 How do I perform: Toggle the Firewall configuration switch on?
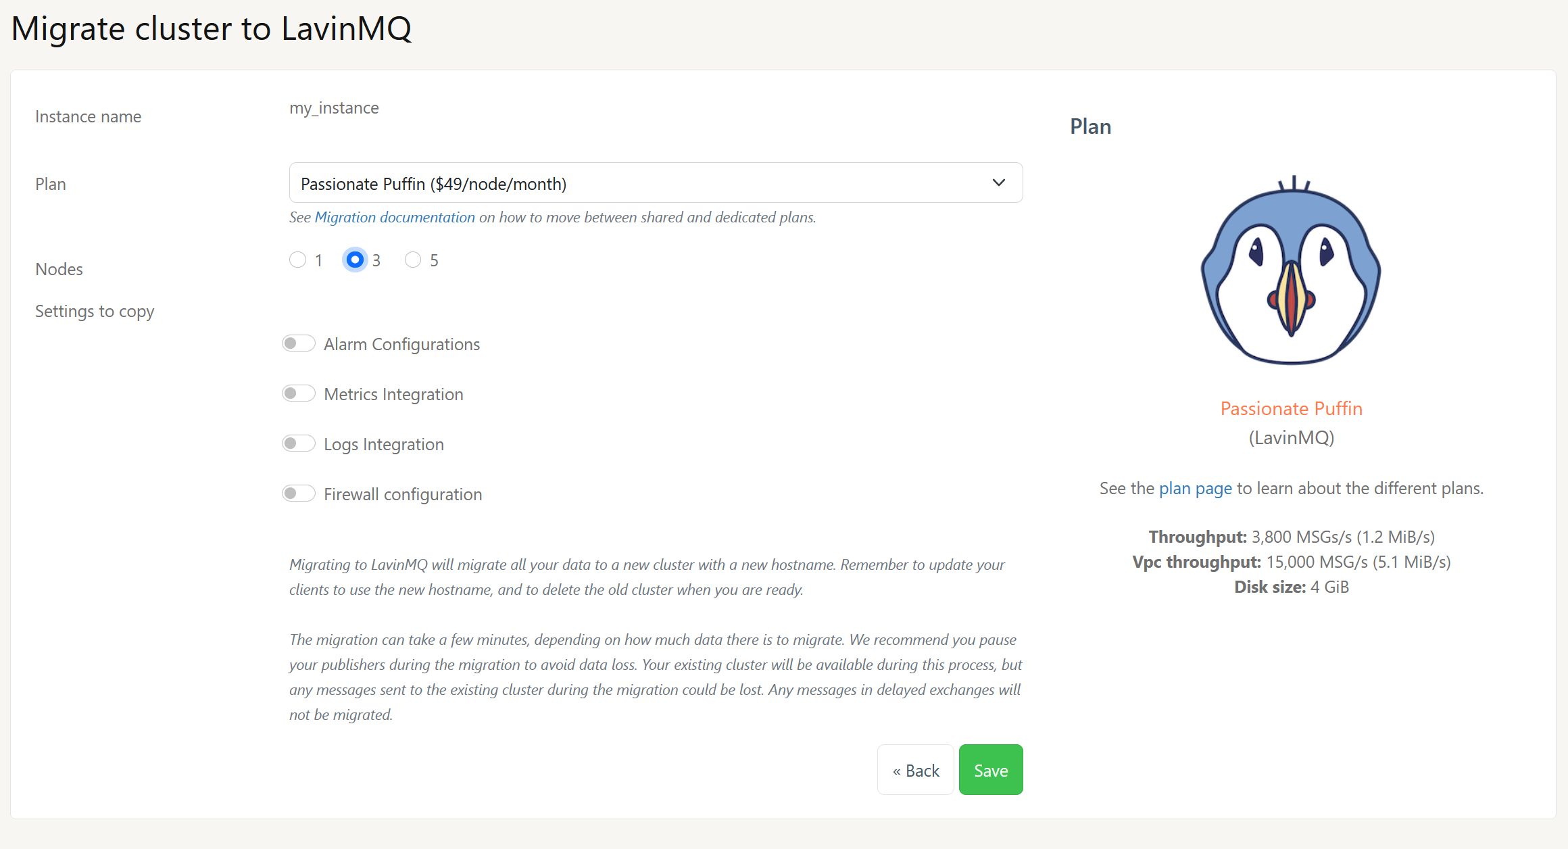click(x=298, y=493)
